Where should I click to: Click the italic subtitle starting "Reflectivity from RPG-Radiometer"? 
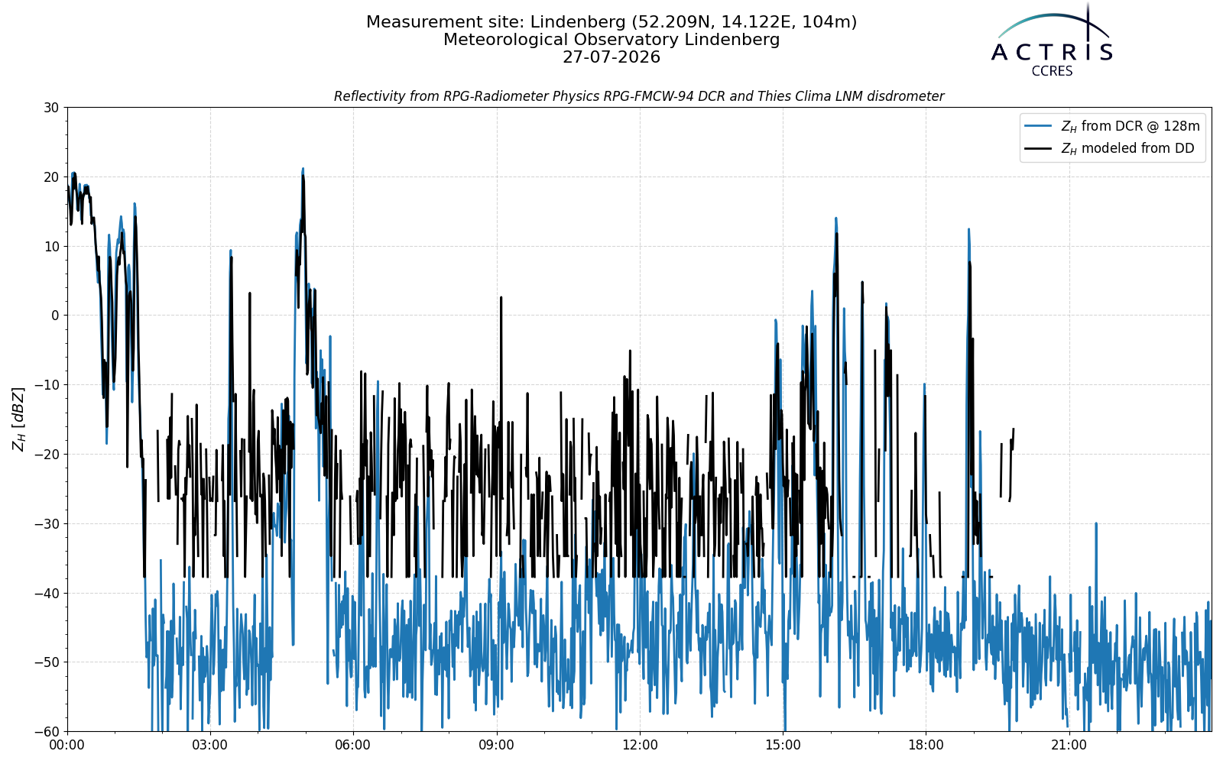[639, 96]
